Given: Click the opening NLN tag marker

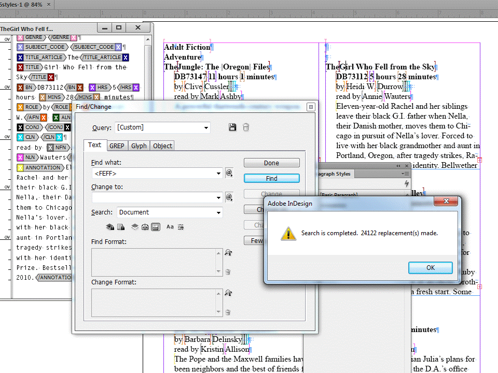Looking at the screenshot, I should 28,157.
